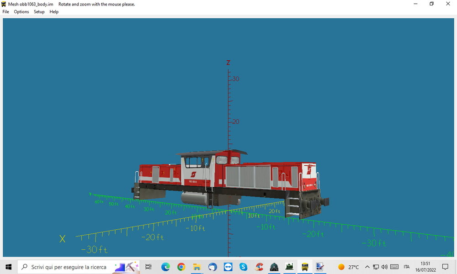Click the '-30ft' green Y axis marker
Screen dimensions: 457x274
[374, 243]
